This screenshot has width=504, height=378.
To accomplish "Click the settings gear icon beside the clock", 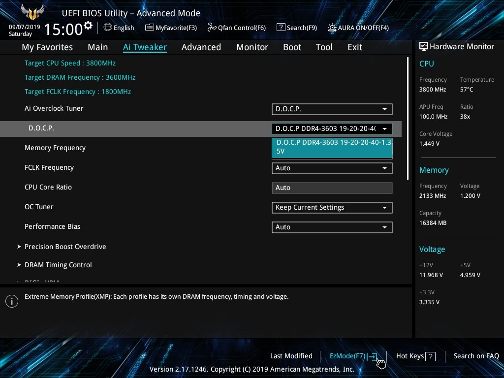I will pyautogui.click(x=88, y=26).
